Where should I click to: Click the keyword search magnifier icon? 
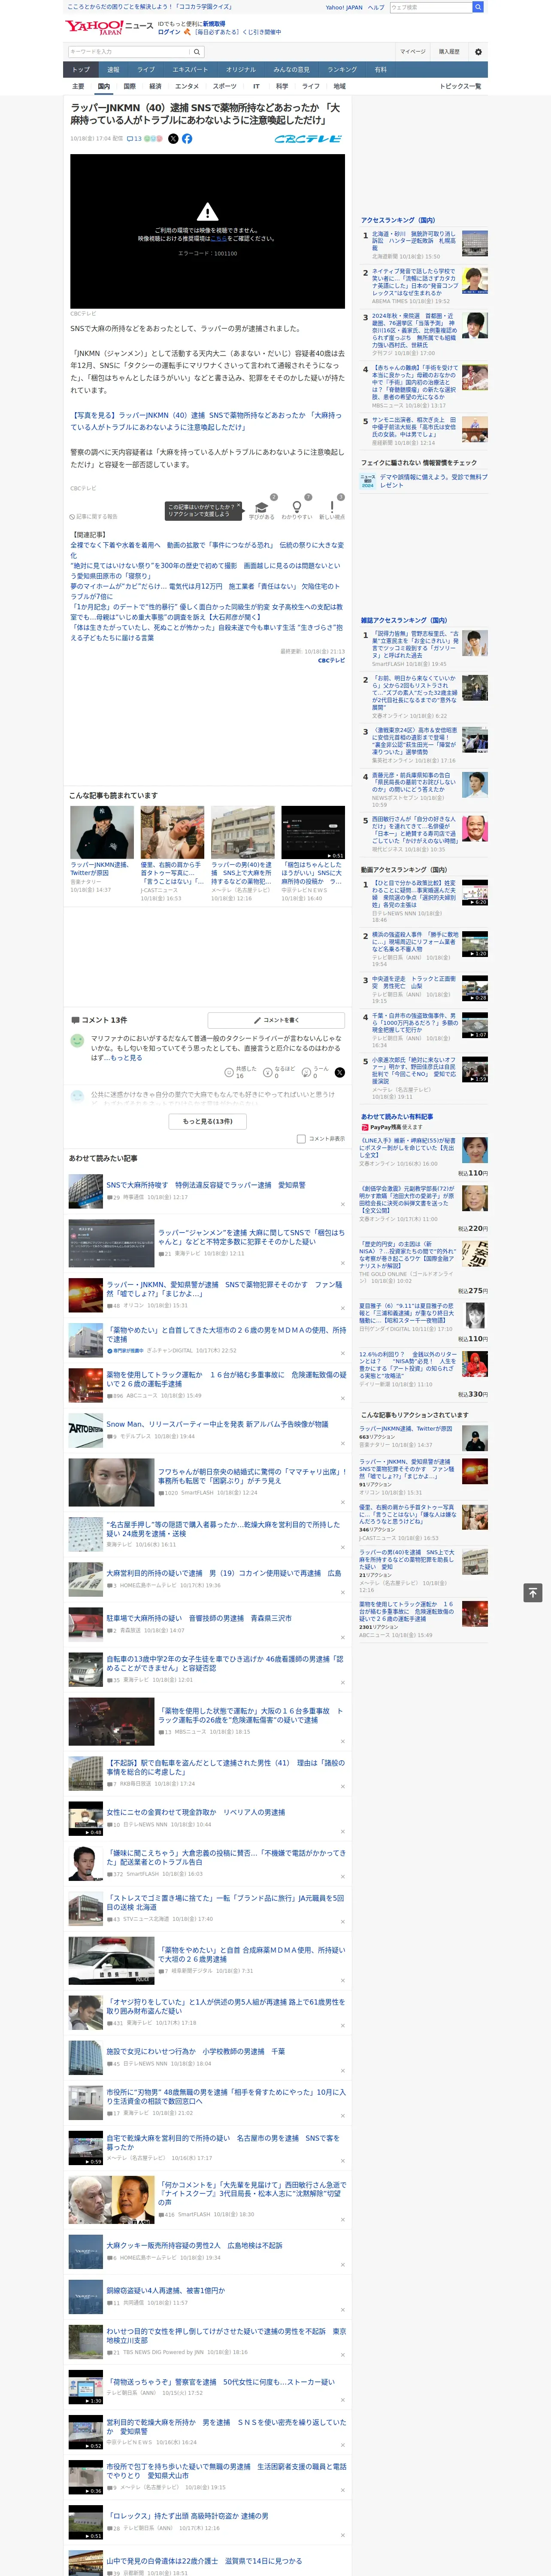[196, 52]
